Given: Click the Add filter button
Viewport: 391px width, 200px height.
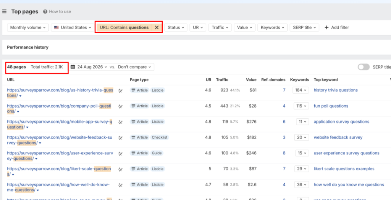Looking at the screenshot, I should [337, 28].
